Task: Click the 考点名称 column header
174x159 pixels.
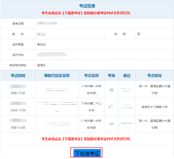Action: pyautogui.click(x=91, y=76)
